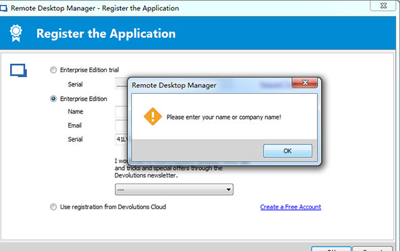The height and width of the screenshot is (251, 400).
Task: Open the newsletter dropdown showing dashes
Action: (x=174, y=190)
